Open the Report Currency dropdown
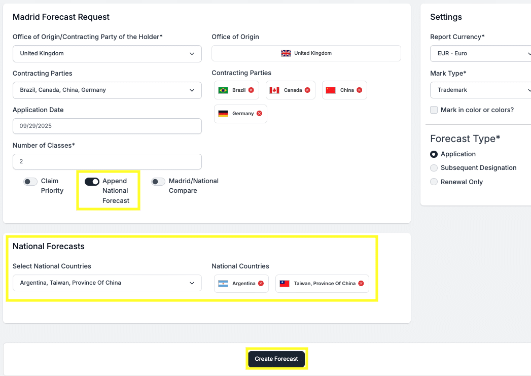This screenshot has height=376, width=531. 480,54
